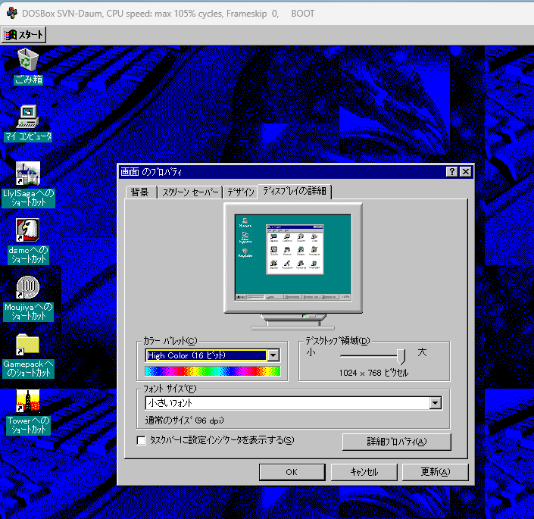Viewport: 534px width, 519px height.
Task: Close the 画面のプロパティ dialog
Action: click(x=466, y=172)
